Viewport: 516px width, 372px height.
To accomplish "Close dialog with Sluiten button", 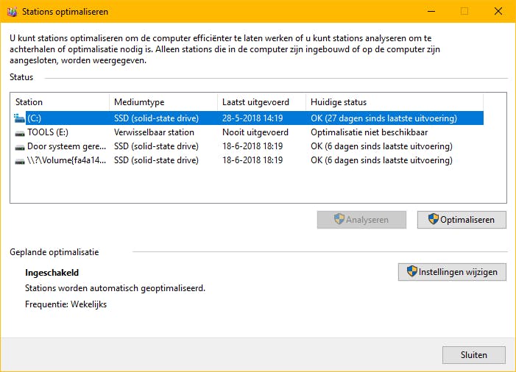I will (474, 355).
